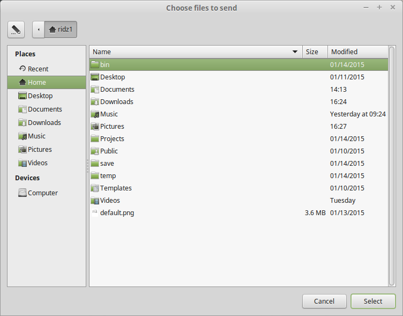Select the Projects folder
403x316 pixels.
click(239, 139)
